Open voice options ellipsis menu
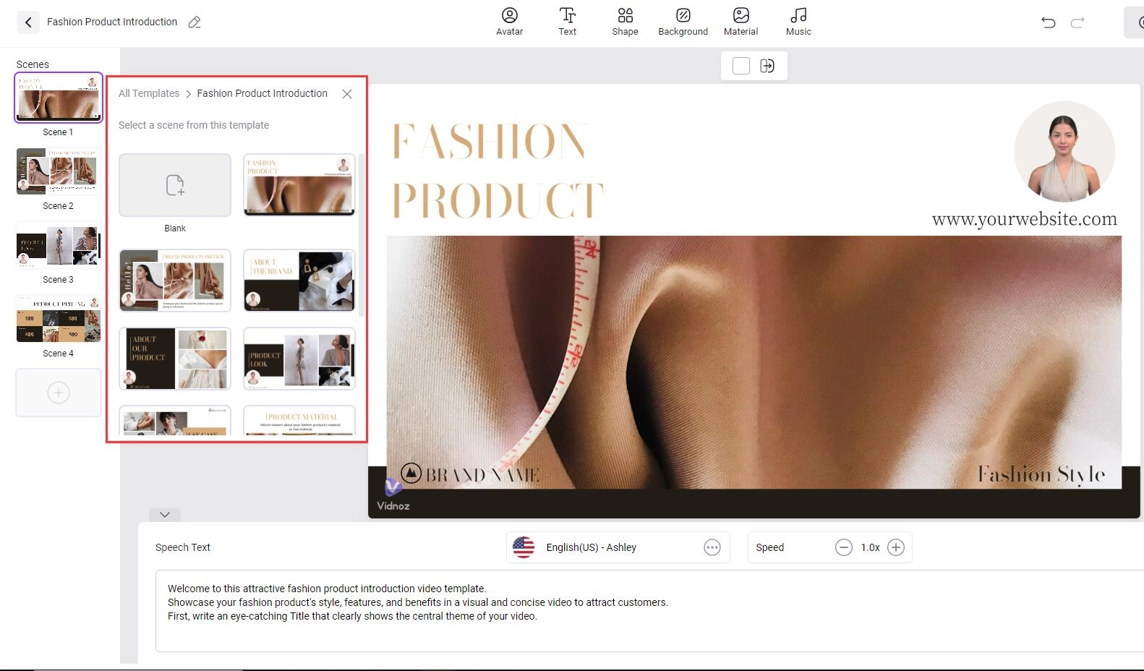The height and width of the screenshot is (671, 1144). [x=712, y=547]
